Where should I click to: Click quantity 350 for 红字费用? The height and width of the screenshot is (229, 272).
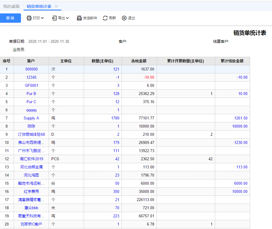pos(116,191)
